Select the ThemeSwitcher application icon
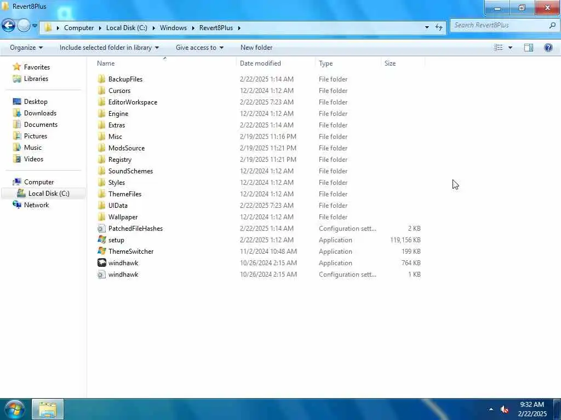The height and width of the screenshot is (420, 561). coord(101,251)
